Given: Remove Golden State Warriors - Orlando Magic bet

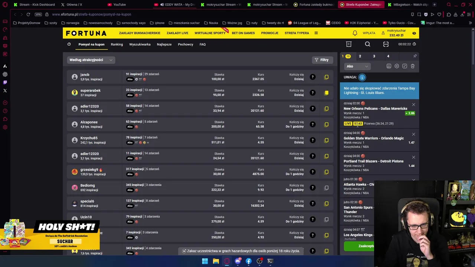Looking at the screenshot, I should 413,134.
